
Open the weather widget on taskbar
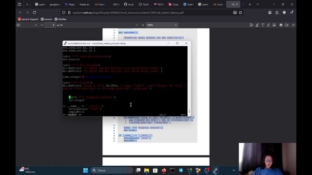point(27,170)
